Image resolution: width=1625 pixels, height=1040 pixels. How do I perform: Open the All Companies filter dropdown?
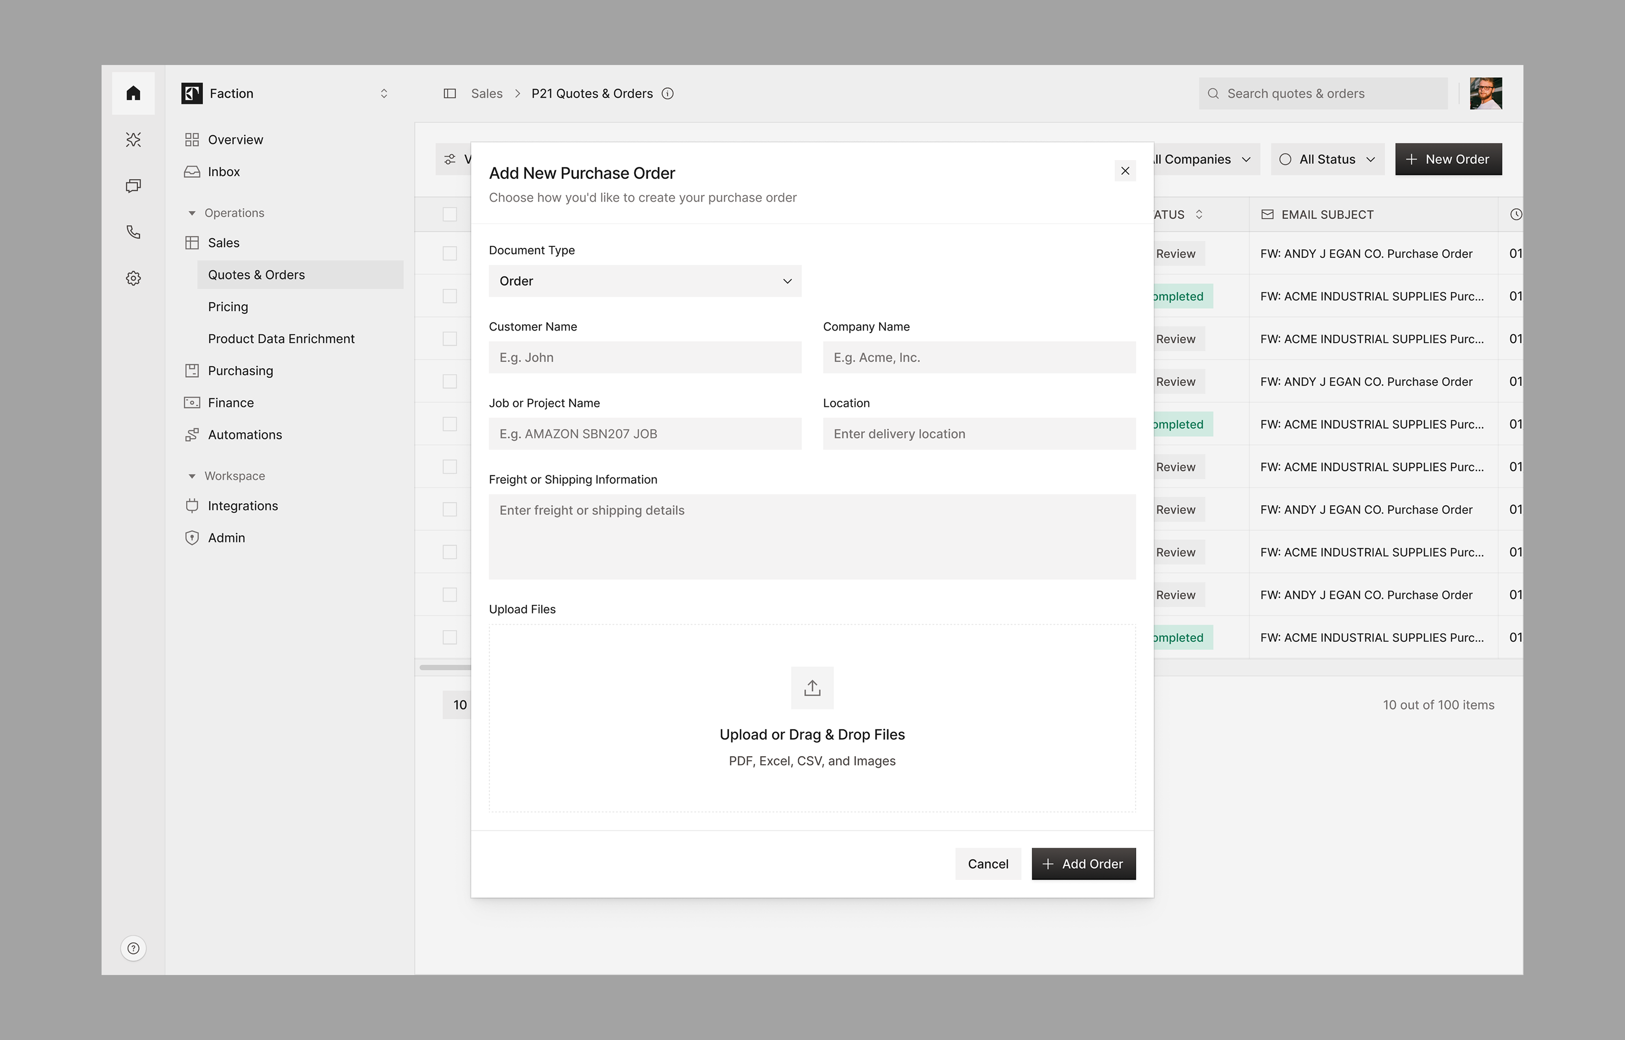1207,159
